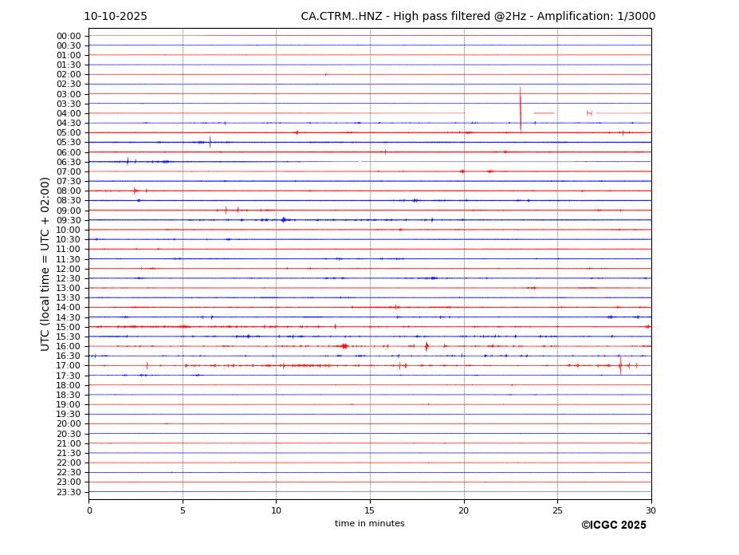Select the 00:00 time label
The height and width of the screenshot is (555, 739).
pos(69,36)
